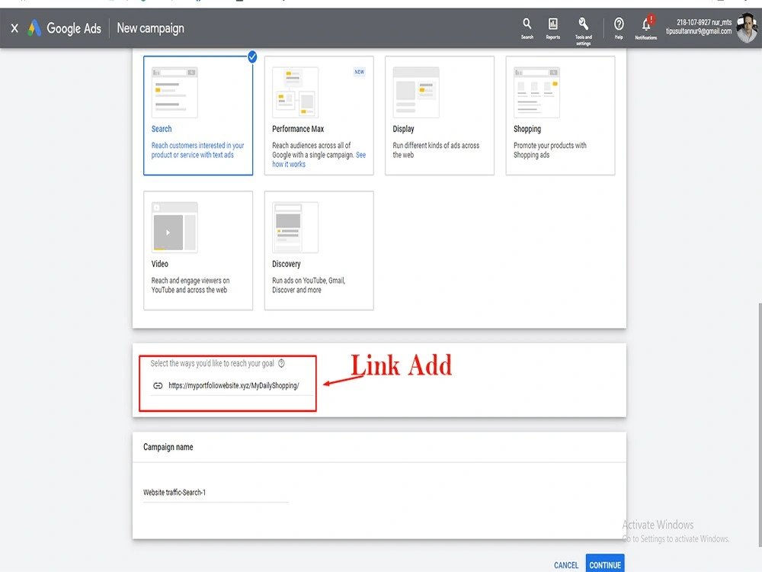Click help icon beside 'reach your goal'
The height and width of the screenshot is (572, 762).
tap(281, 363)
